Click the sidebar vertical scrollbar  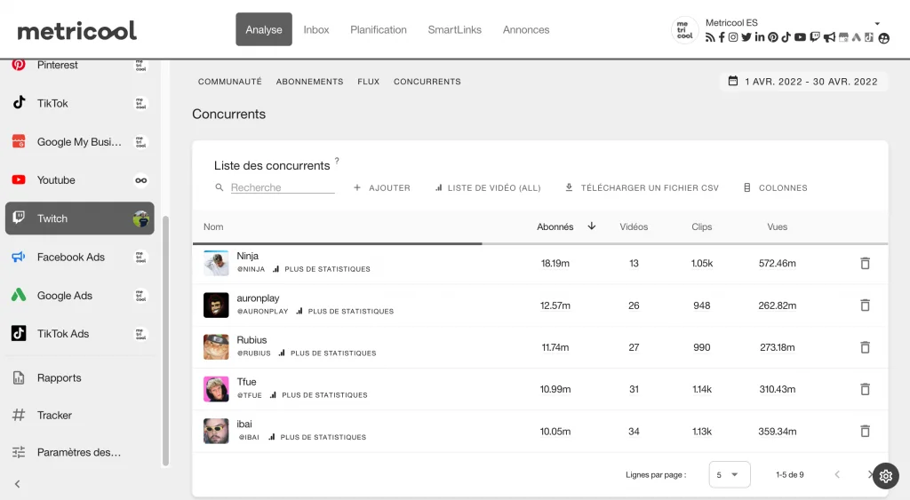165,340
